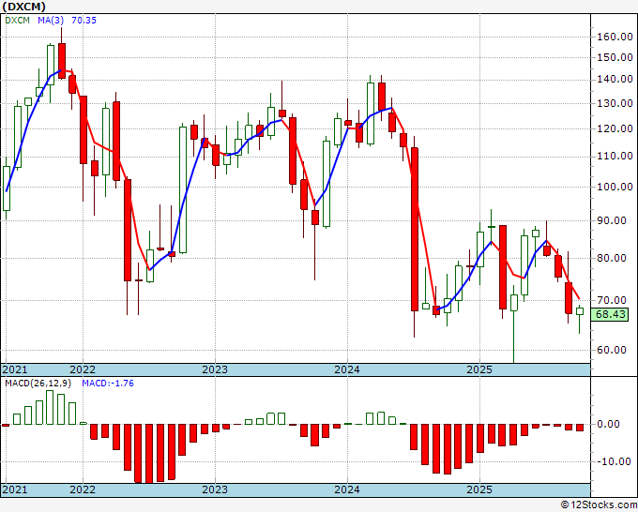Click 2024 on the MACD timeline
Viewport: 638px width, 512px height.
click(x=347, y=489)
